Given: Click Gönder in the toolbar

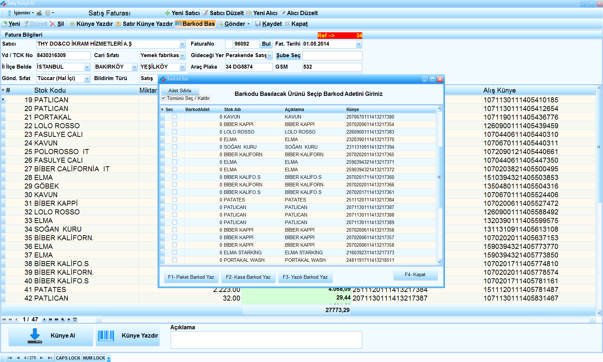Looking at the screenshot, I should pos(231,24).
